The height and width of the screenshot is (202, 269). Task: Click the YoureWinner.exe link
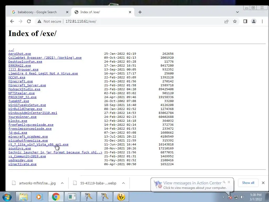pyautogui.click(x=23, y=117)
